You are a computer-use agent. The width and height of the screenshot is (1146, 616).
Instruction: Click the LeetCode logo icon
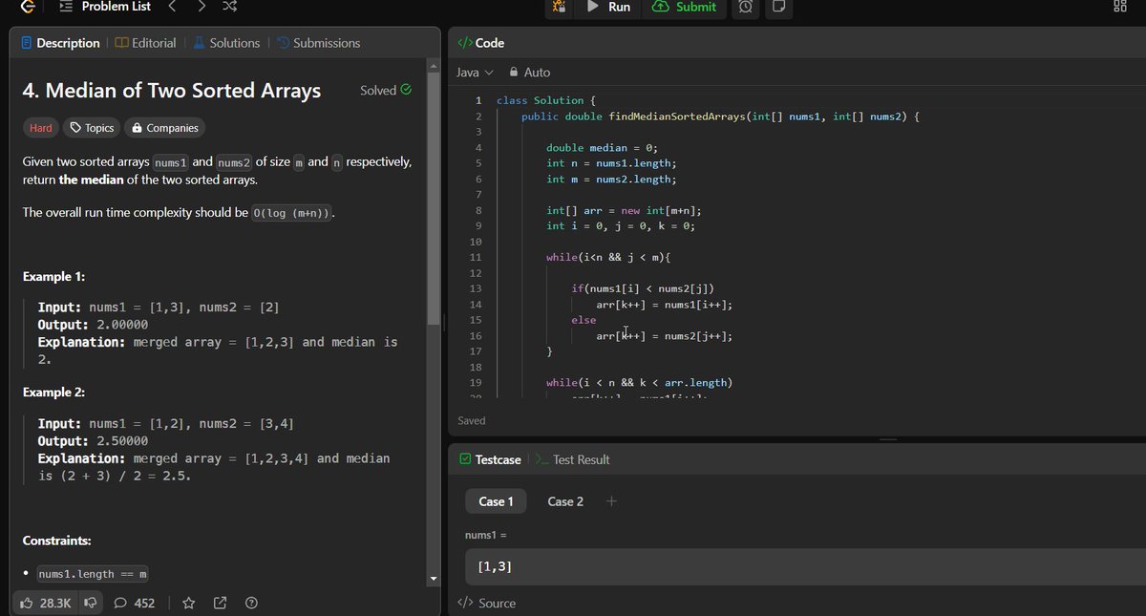[30, 7]
